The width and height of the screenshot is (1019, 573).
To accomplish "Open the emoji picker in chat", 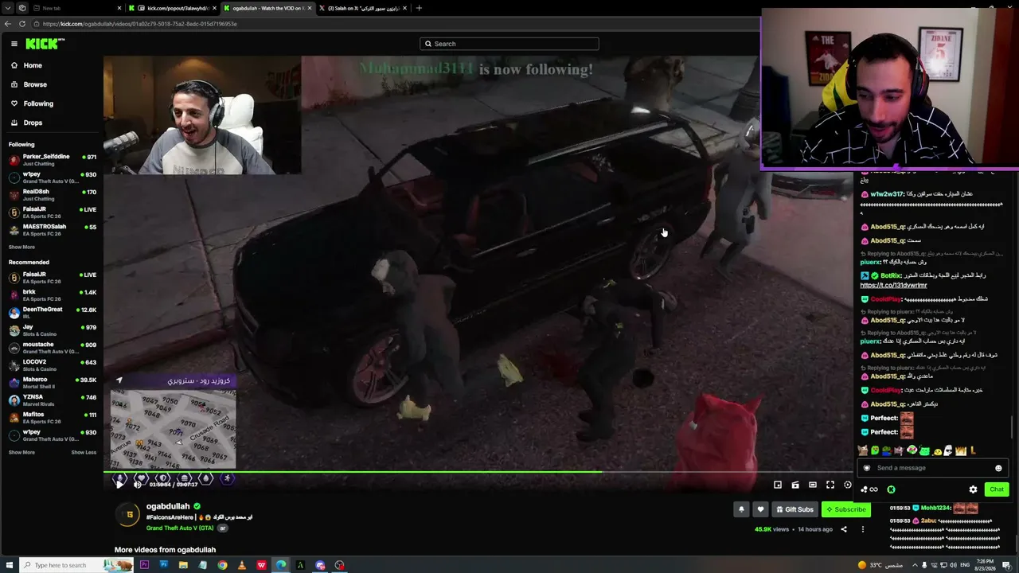I will pos(998,468).
